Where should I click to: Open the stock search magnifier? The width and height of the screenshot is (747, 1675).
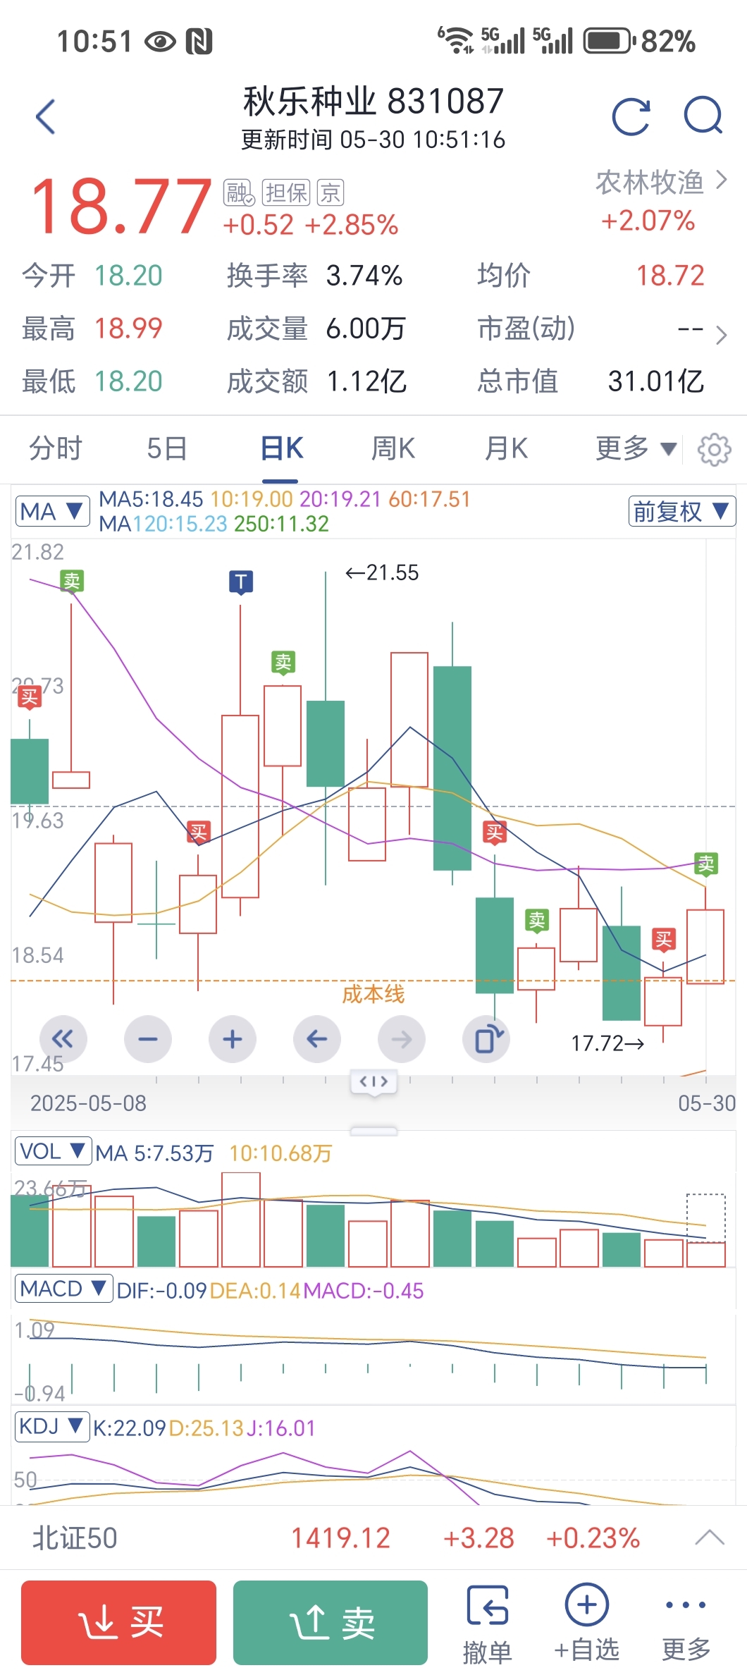704,116
